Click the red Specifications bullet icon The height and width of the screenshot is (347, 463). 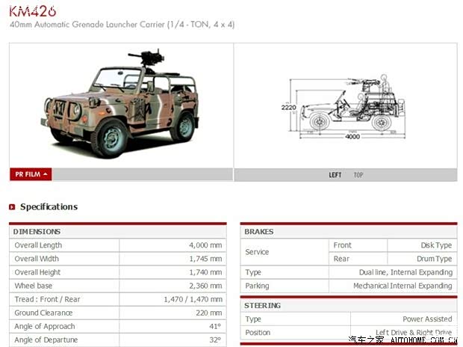13,207
